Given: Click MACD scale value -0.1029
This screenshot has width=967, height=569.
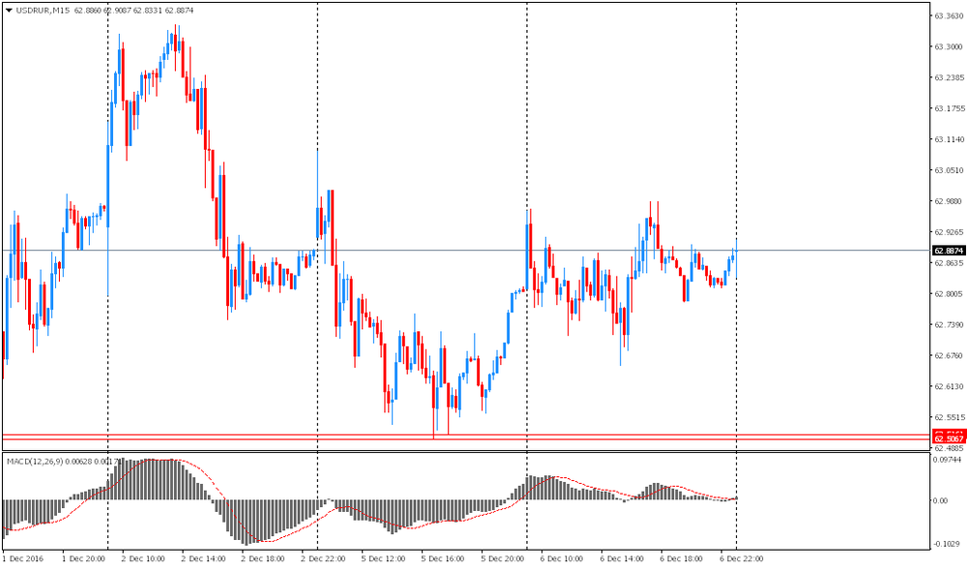Looking at the screenshot, I should coord(949,544).
